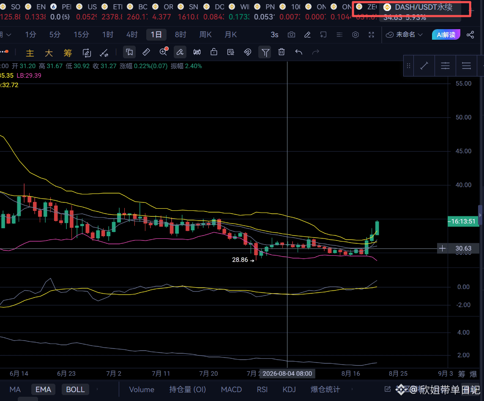Screen dimensions: 484x401
Task: Click the fullscreen expand icon
Action: pyautogui.click(x=371, y=35)
